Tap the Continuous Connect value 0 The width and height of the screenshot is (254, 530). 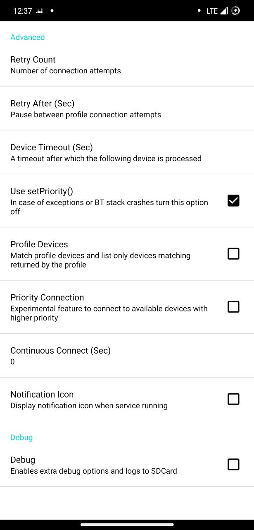pos(12,362)
